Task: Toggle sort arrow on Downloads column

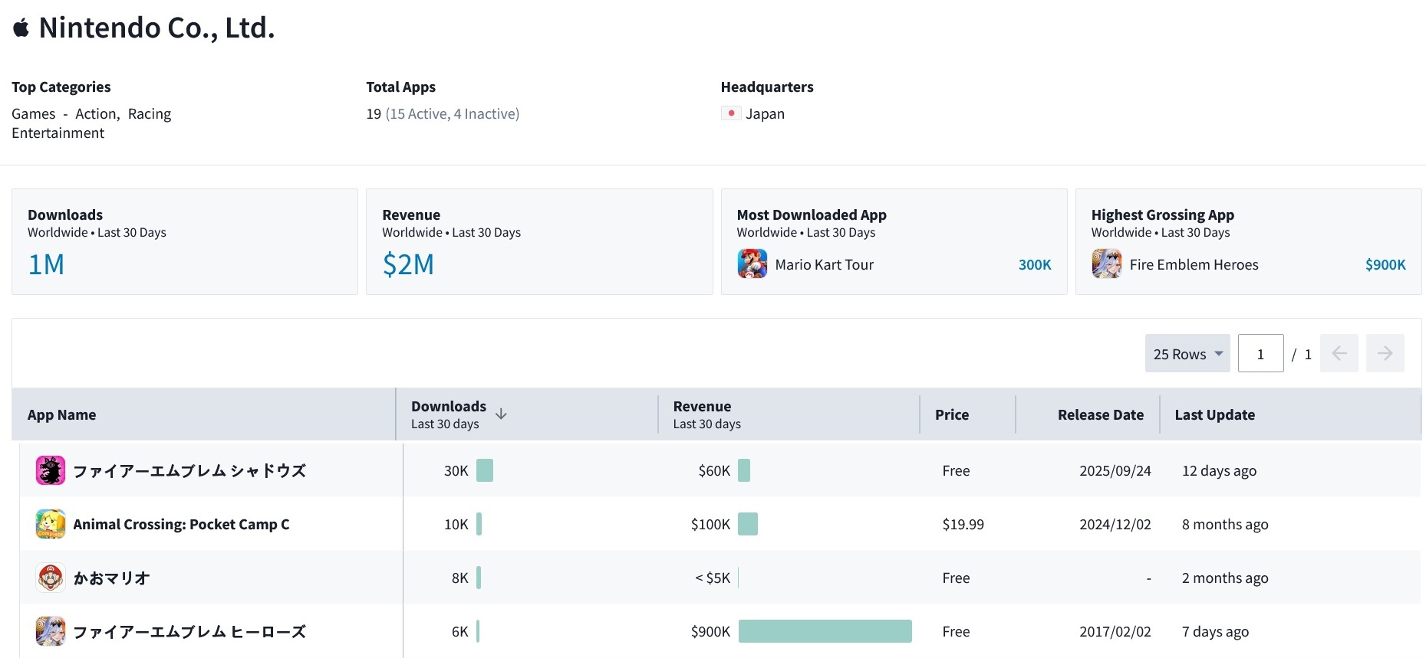Action: coord(501,414)
